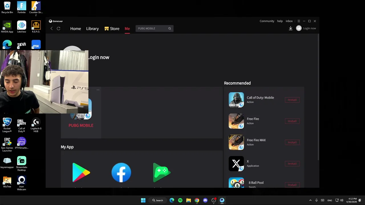This screenshot has width=365, height=205.
Task: Click the X app icon
Action: coord(236,164)
